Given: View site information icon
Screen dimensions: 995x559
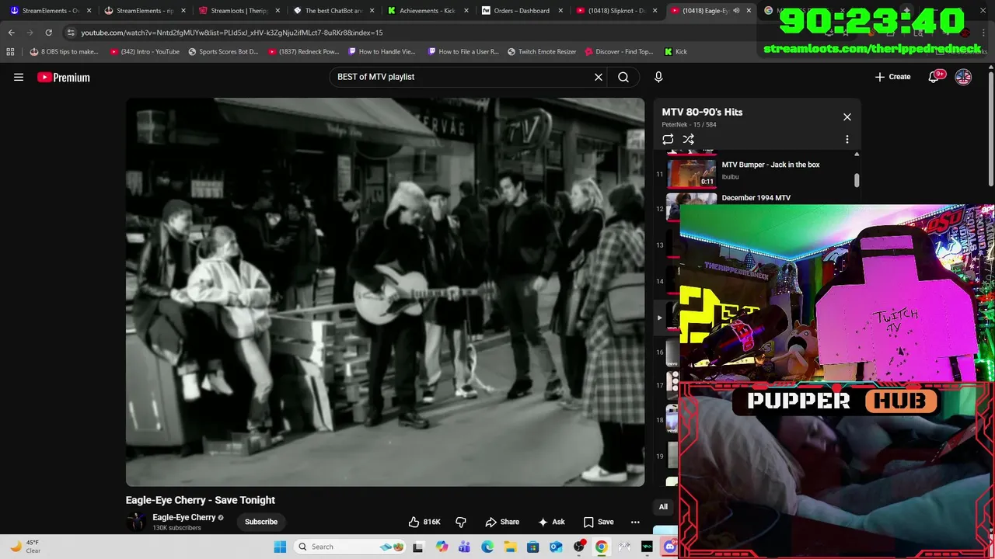Looking at the screenshot, I should pyautogui.click(x=71, y=33).
